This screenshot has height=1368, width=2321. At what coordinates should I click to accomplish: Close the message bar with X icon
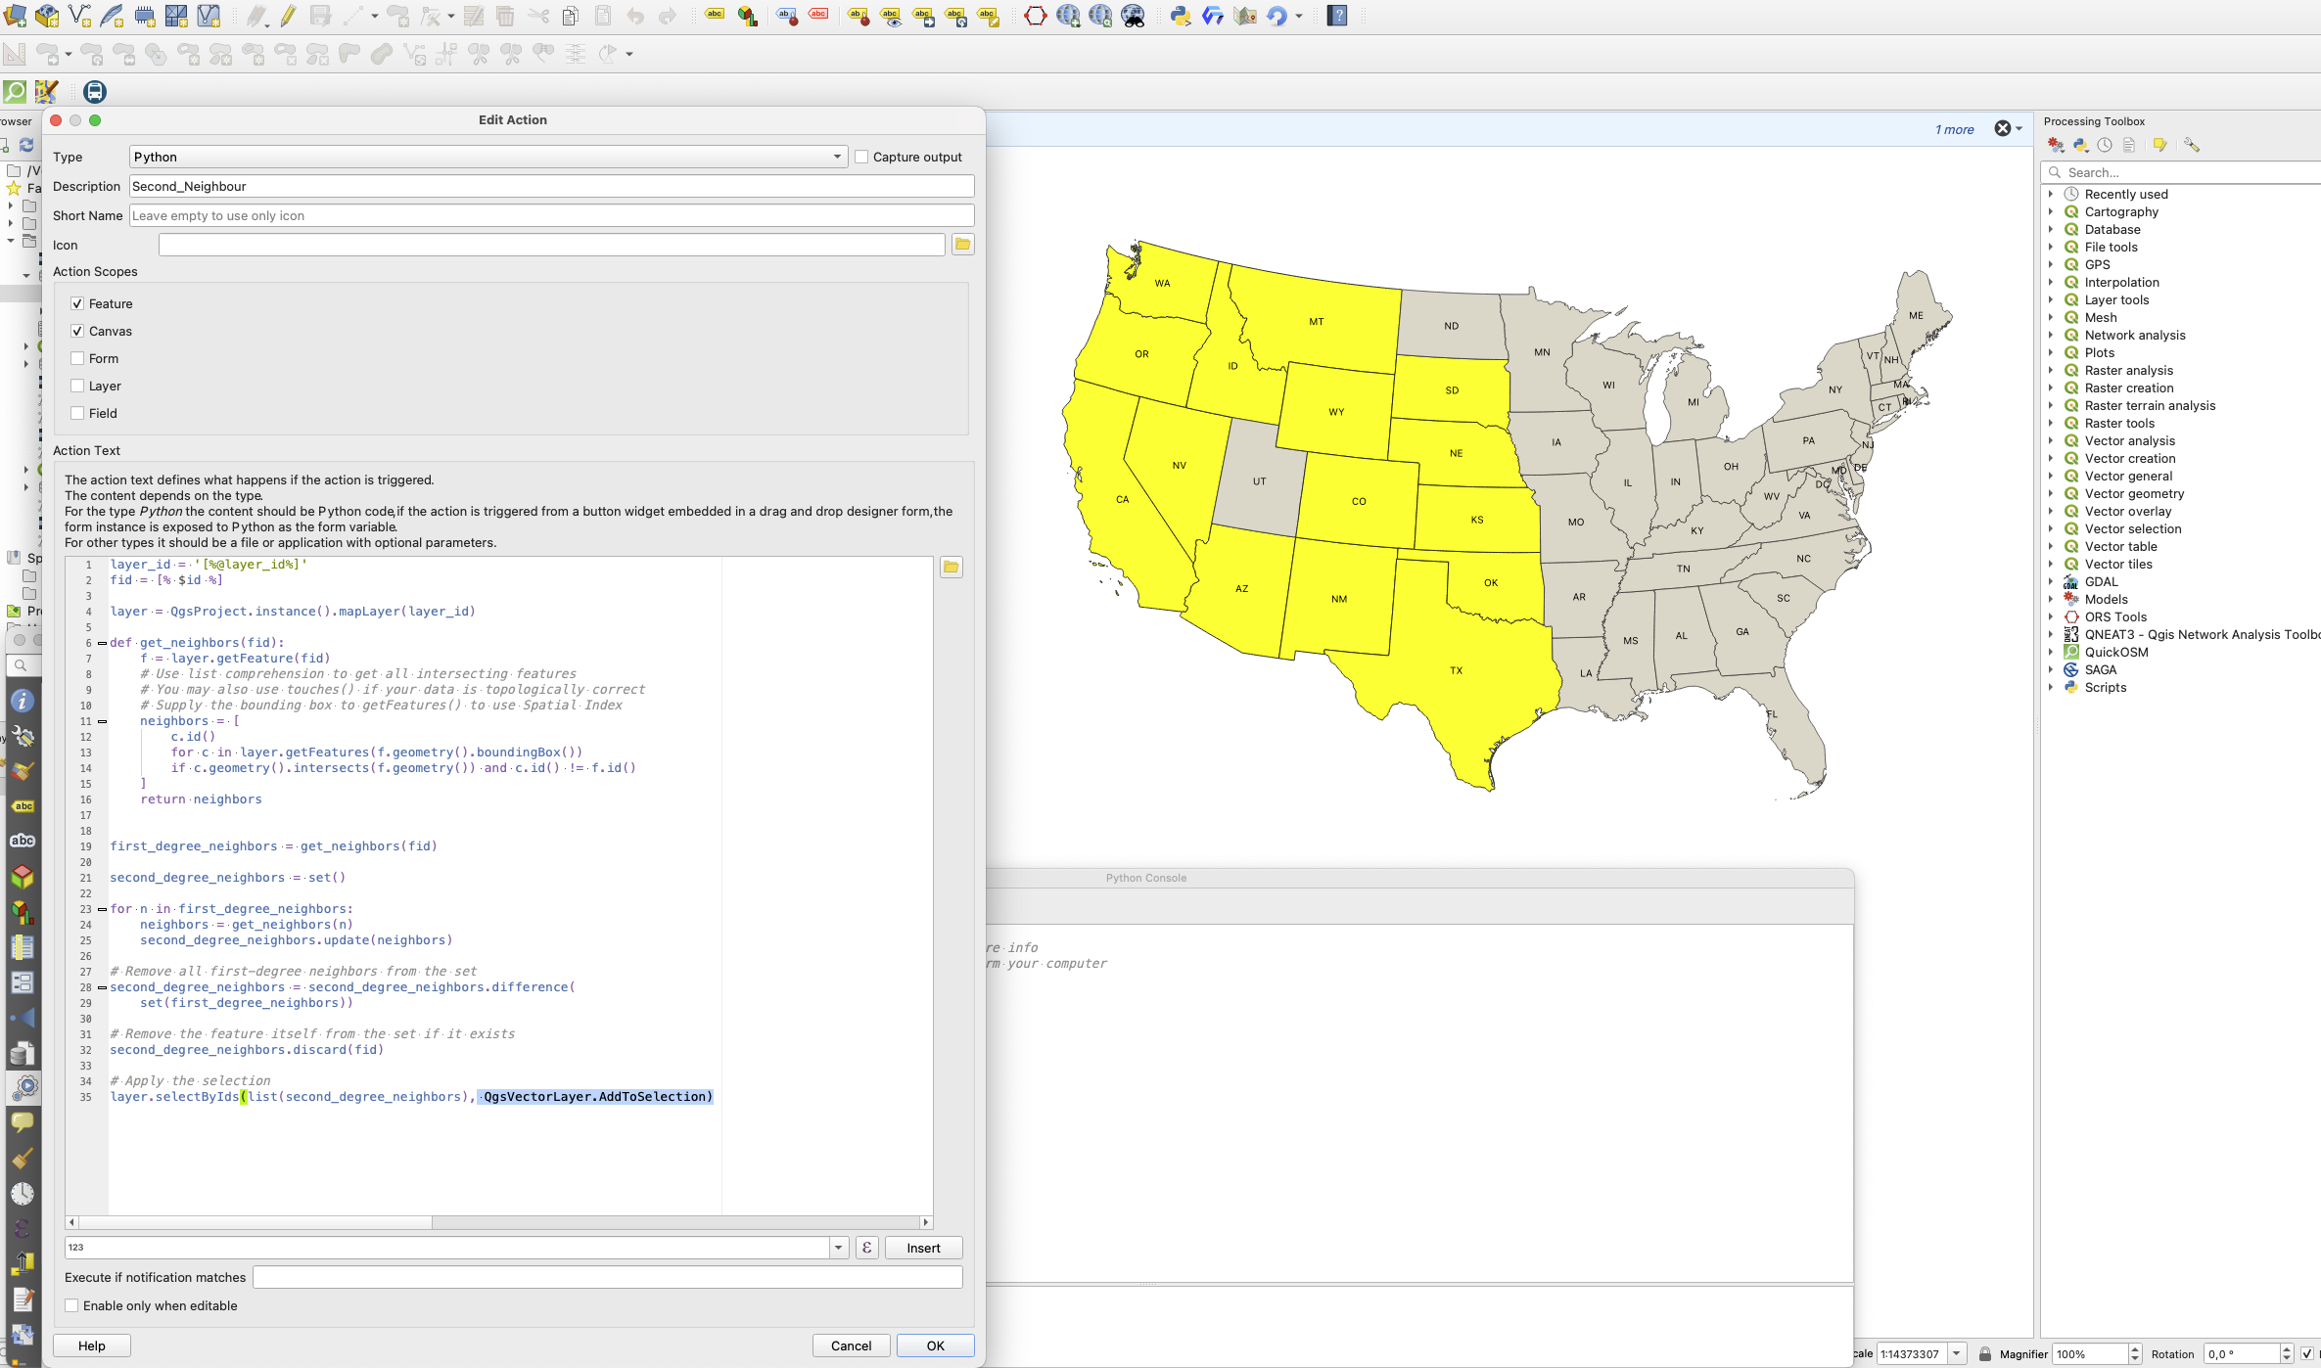[x=2003, y=129]
